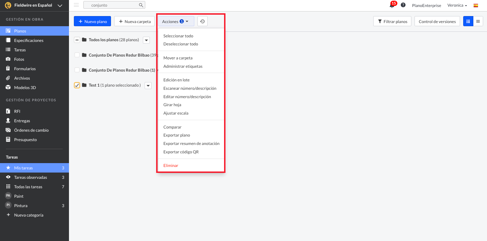
Task: Expand Fieldwire en Español project dropdown
Action: point(60,5)
